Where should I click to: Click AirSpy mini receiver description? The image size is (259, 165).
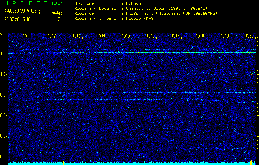[171, 13]
